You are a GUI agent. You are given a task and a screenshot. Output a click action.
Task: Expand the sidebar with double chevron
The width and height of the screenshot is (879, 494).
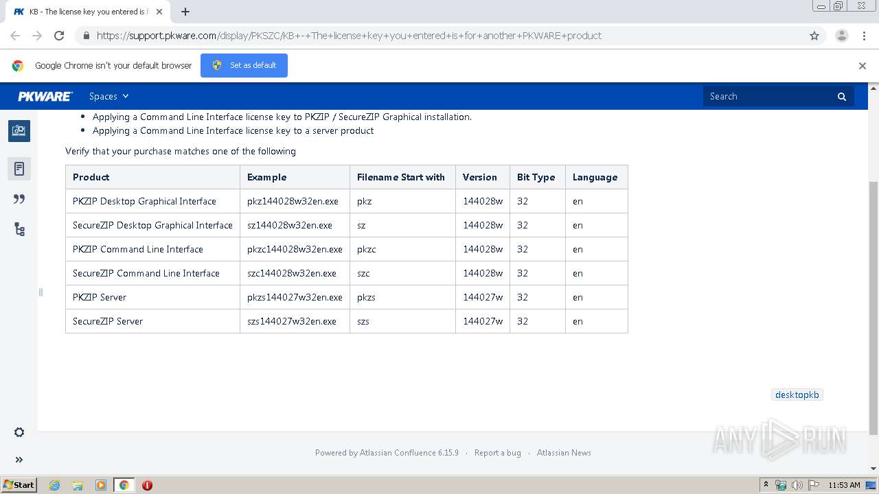coord(19,460)
